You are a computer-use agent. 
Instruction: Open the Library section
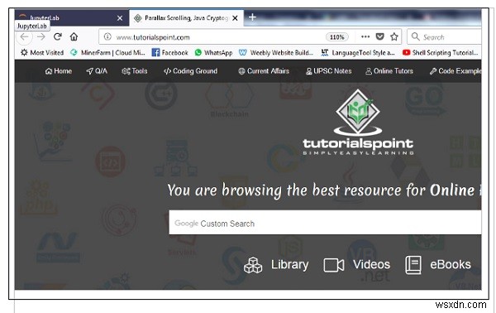tap(276, 265)
